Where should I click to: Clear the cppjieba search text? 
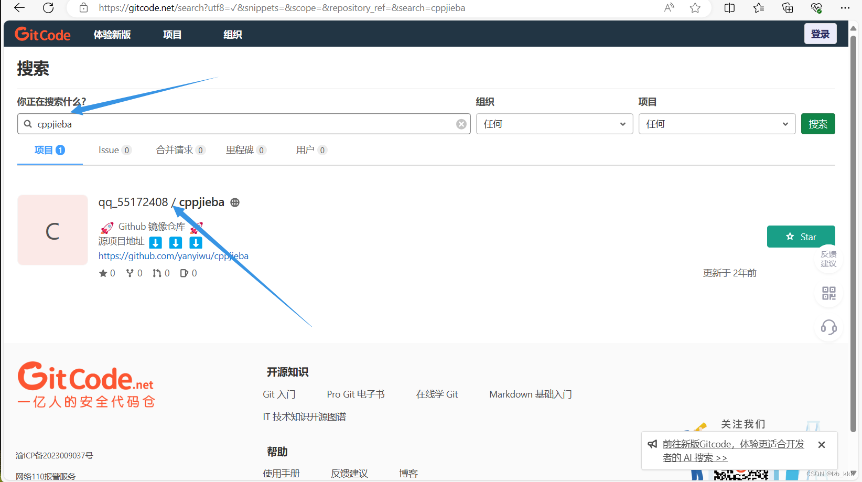(461, 124)
